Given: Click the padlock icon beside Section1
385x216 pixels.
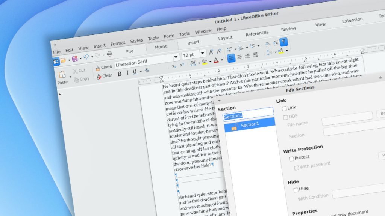Looking at the screenshot, I should point(235,127).
